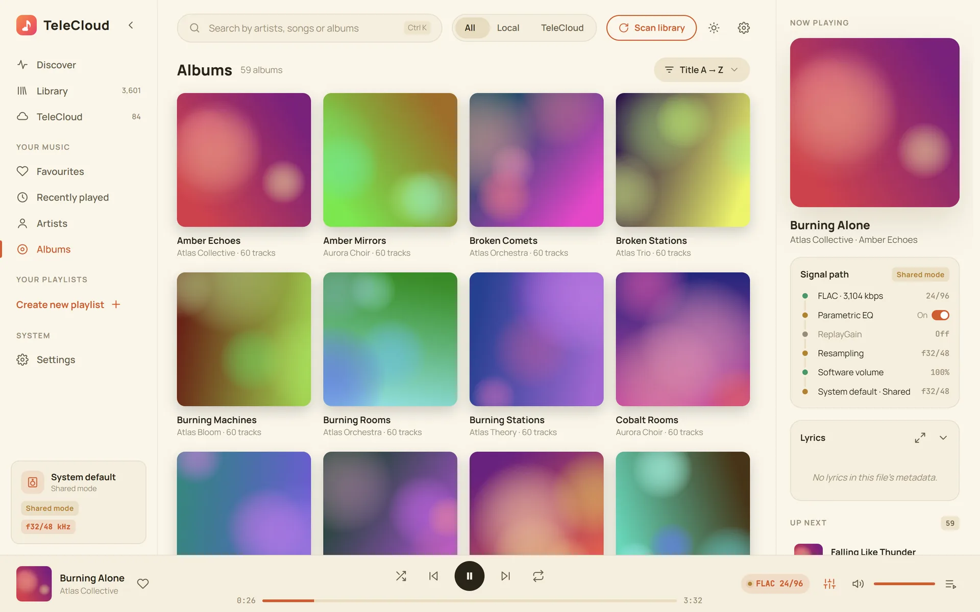
Task: Turn off the Parametric EQ switch
Action: pos(940,315)
